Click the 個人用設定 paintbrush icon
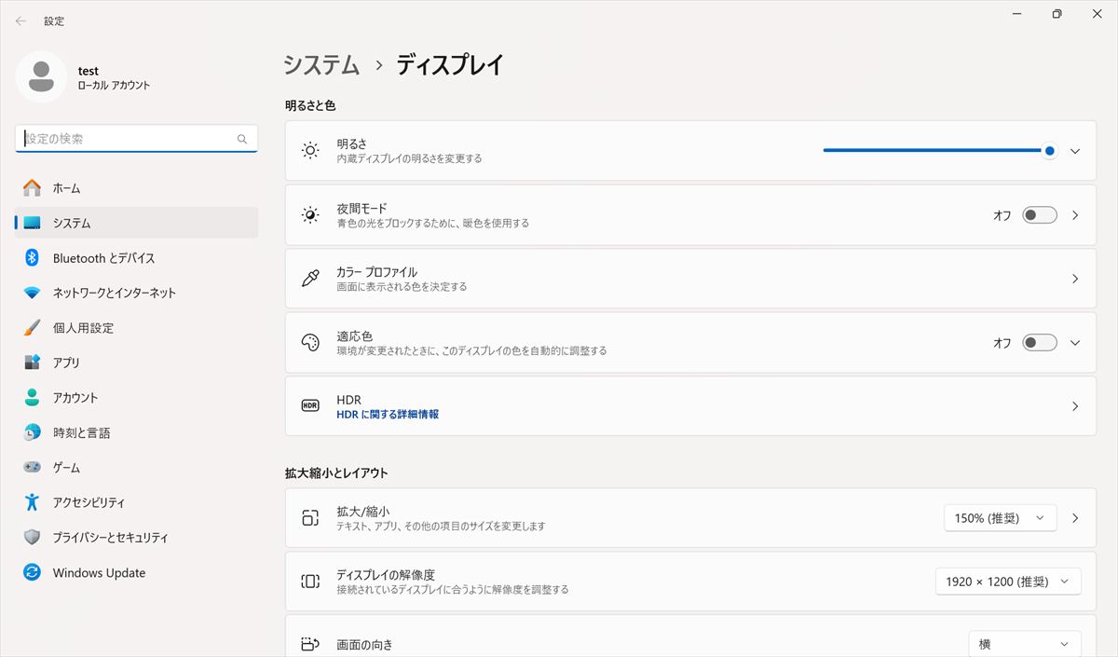This screenshot has width=1118, height=657. (33, 328)
